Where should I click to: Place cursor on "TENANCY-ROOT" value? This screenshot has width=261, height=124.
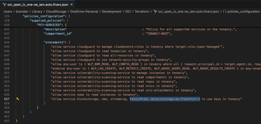coord(158,34)
